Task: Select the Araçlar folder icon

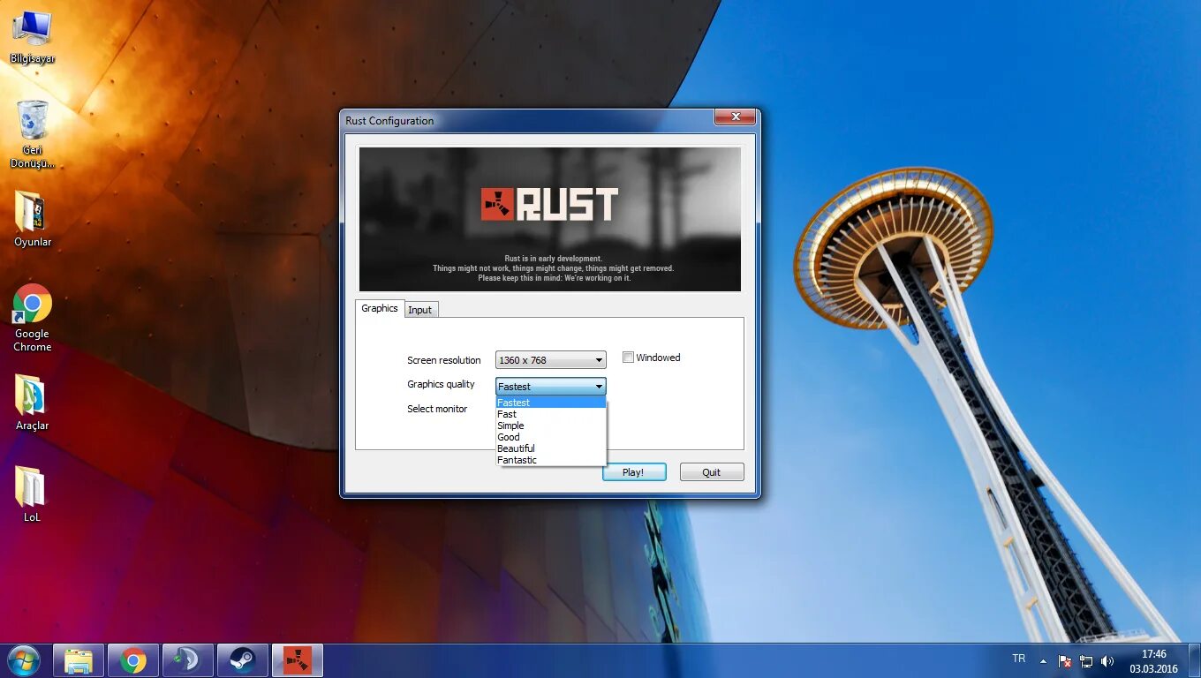Action: 32,403
